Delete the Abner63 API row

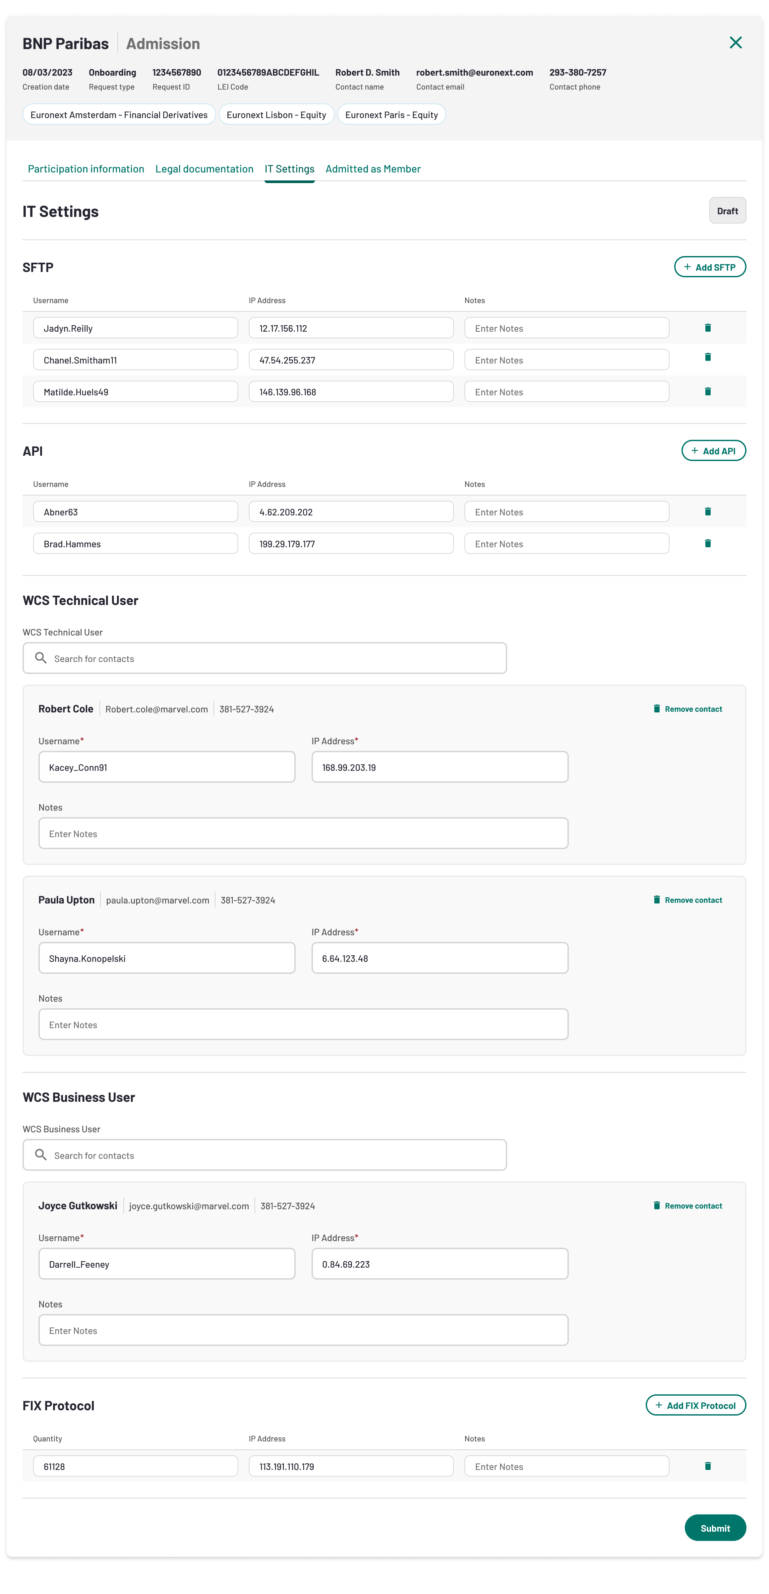click(x=708, y=511)
